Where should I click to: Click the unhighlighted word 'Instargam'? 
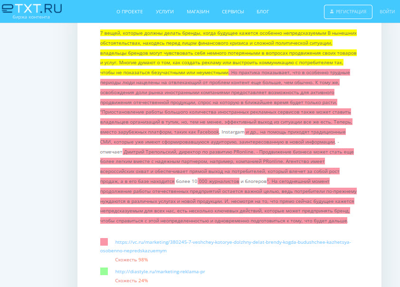233,132
